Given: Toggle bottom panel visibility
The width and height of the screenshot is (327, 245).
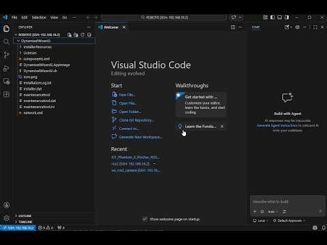Looking at the screenshot, I should pos(279,18).
